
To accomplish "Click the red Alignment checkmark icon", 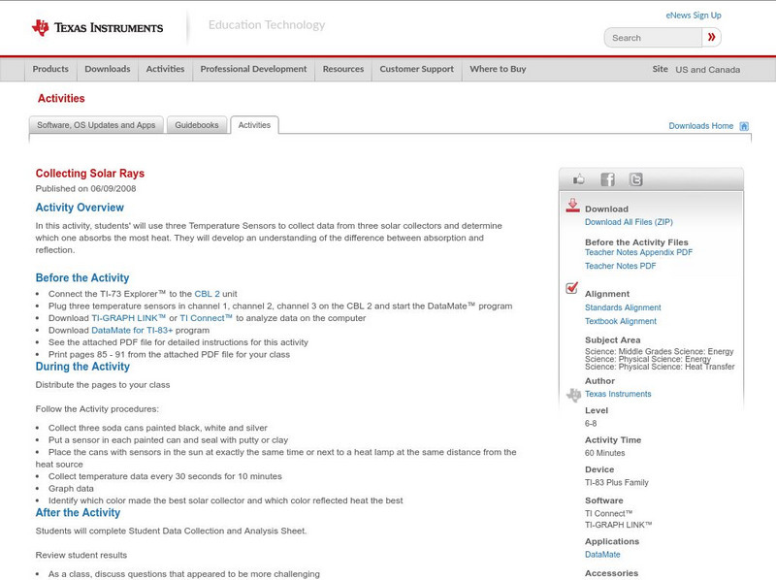I will 572,286.
